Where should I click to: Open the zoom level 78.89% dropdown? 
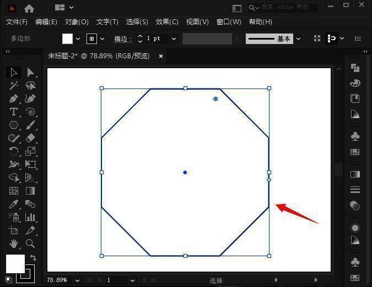[x=77, y=280]
